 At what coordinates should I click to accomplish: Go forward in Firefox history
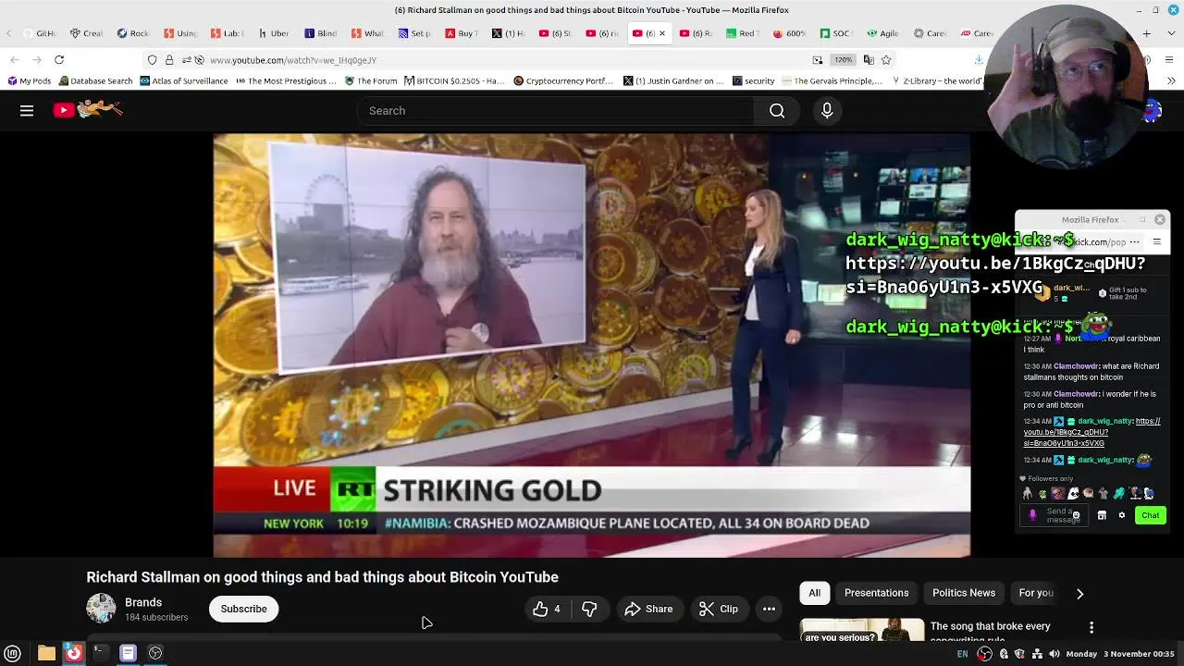pyautogui.click(x=37, y=60)
